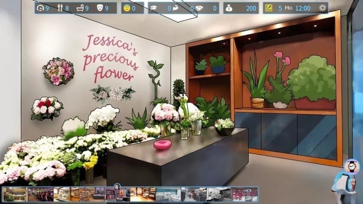Click the pink lily bouquet on wall
The width and height of the screenshot is (363, 204).
coord(58,71)
